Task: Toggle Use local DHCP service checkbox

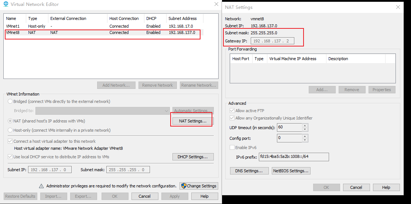Action: (x=10, y=157)
